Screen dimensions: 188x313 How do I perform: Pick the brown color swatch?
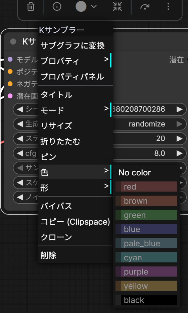(x=146, y=201)
